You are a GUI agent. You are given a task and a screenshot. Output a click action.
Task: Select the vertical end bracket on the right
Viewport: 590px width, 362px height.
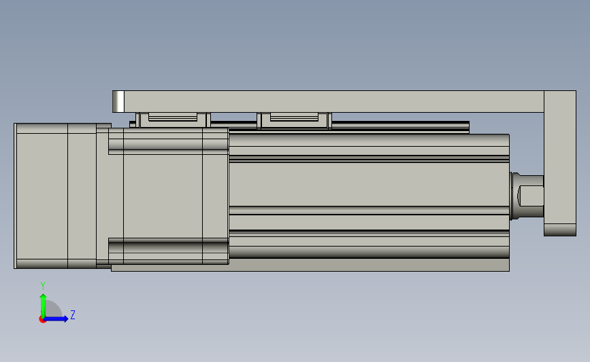pyautogui.click(x=560, y=163)
